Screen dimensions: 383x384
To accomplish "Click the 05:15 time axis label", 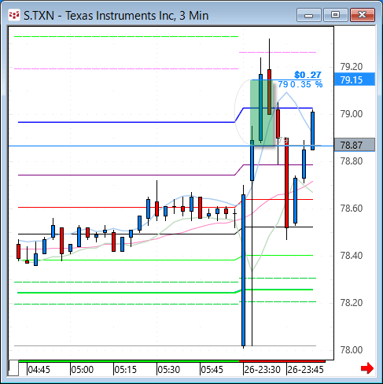I will pos(126,370).
